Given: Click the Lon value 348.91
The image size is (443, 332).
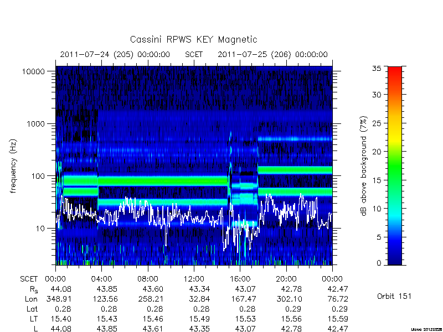Looking at the screenshot, I should coord(59,299).
